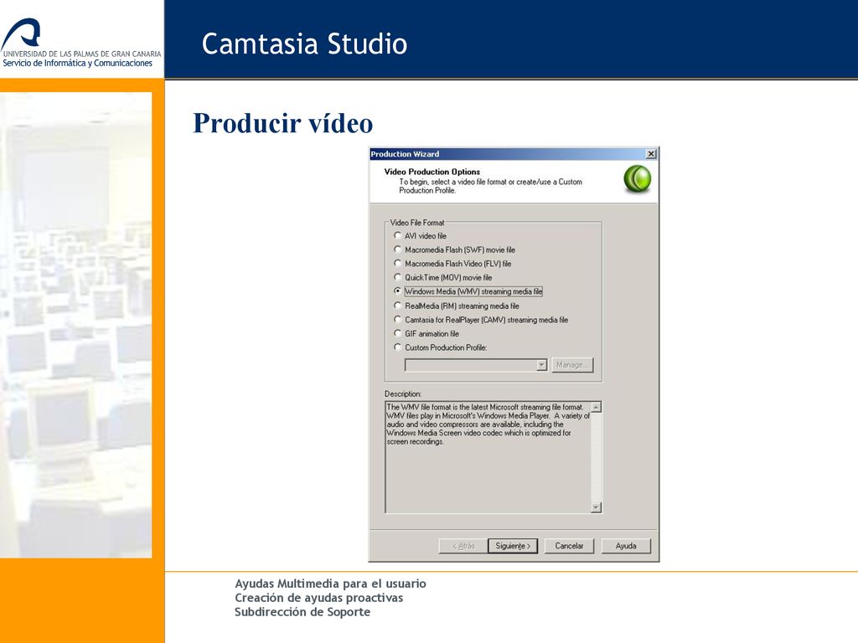Screen dimensions: 858x643
Task: Click the Manage... button
Action: click(572, 365)
